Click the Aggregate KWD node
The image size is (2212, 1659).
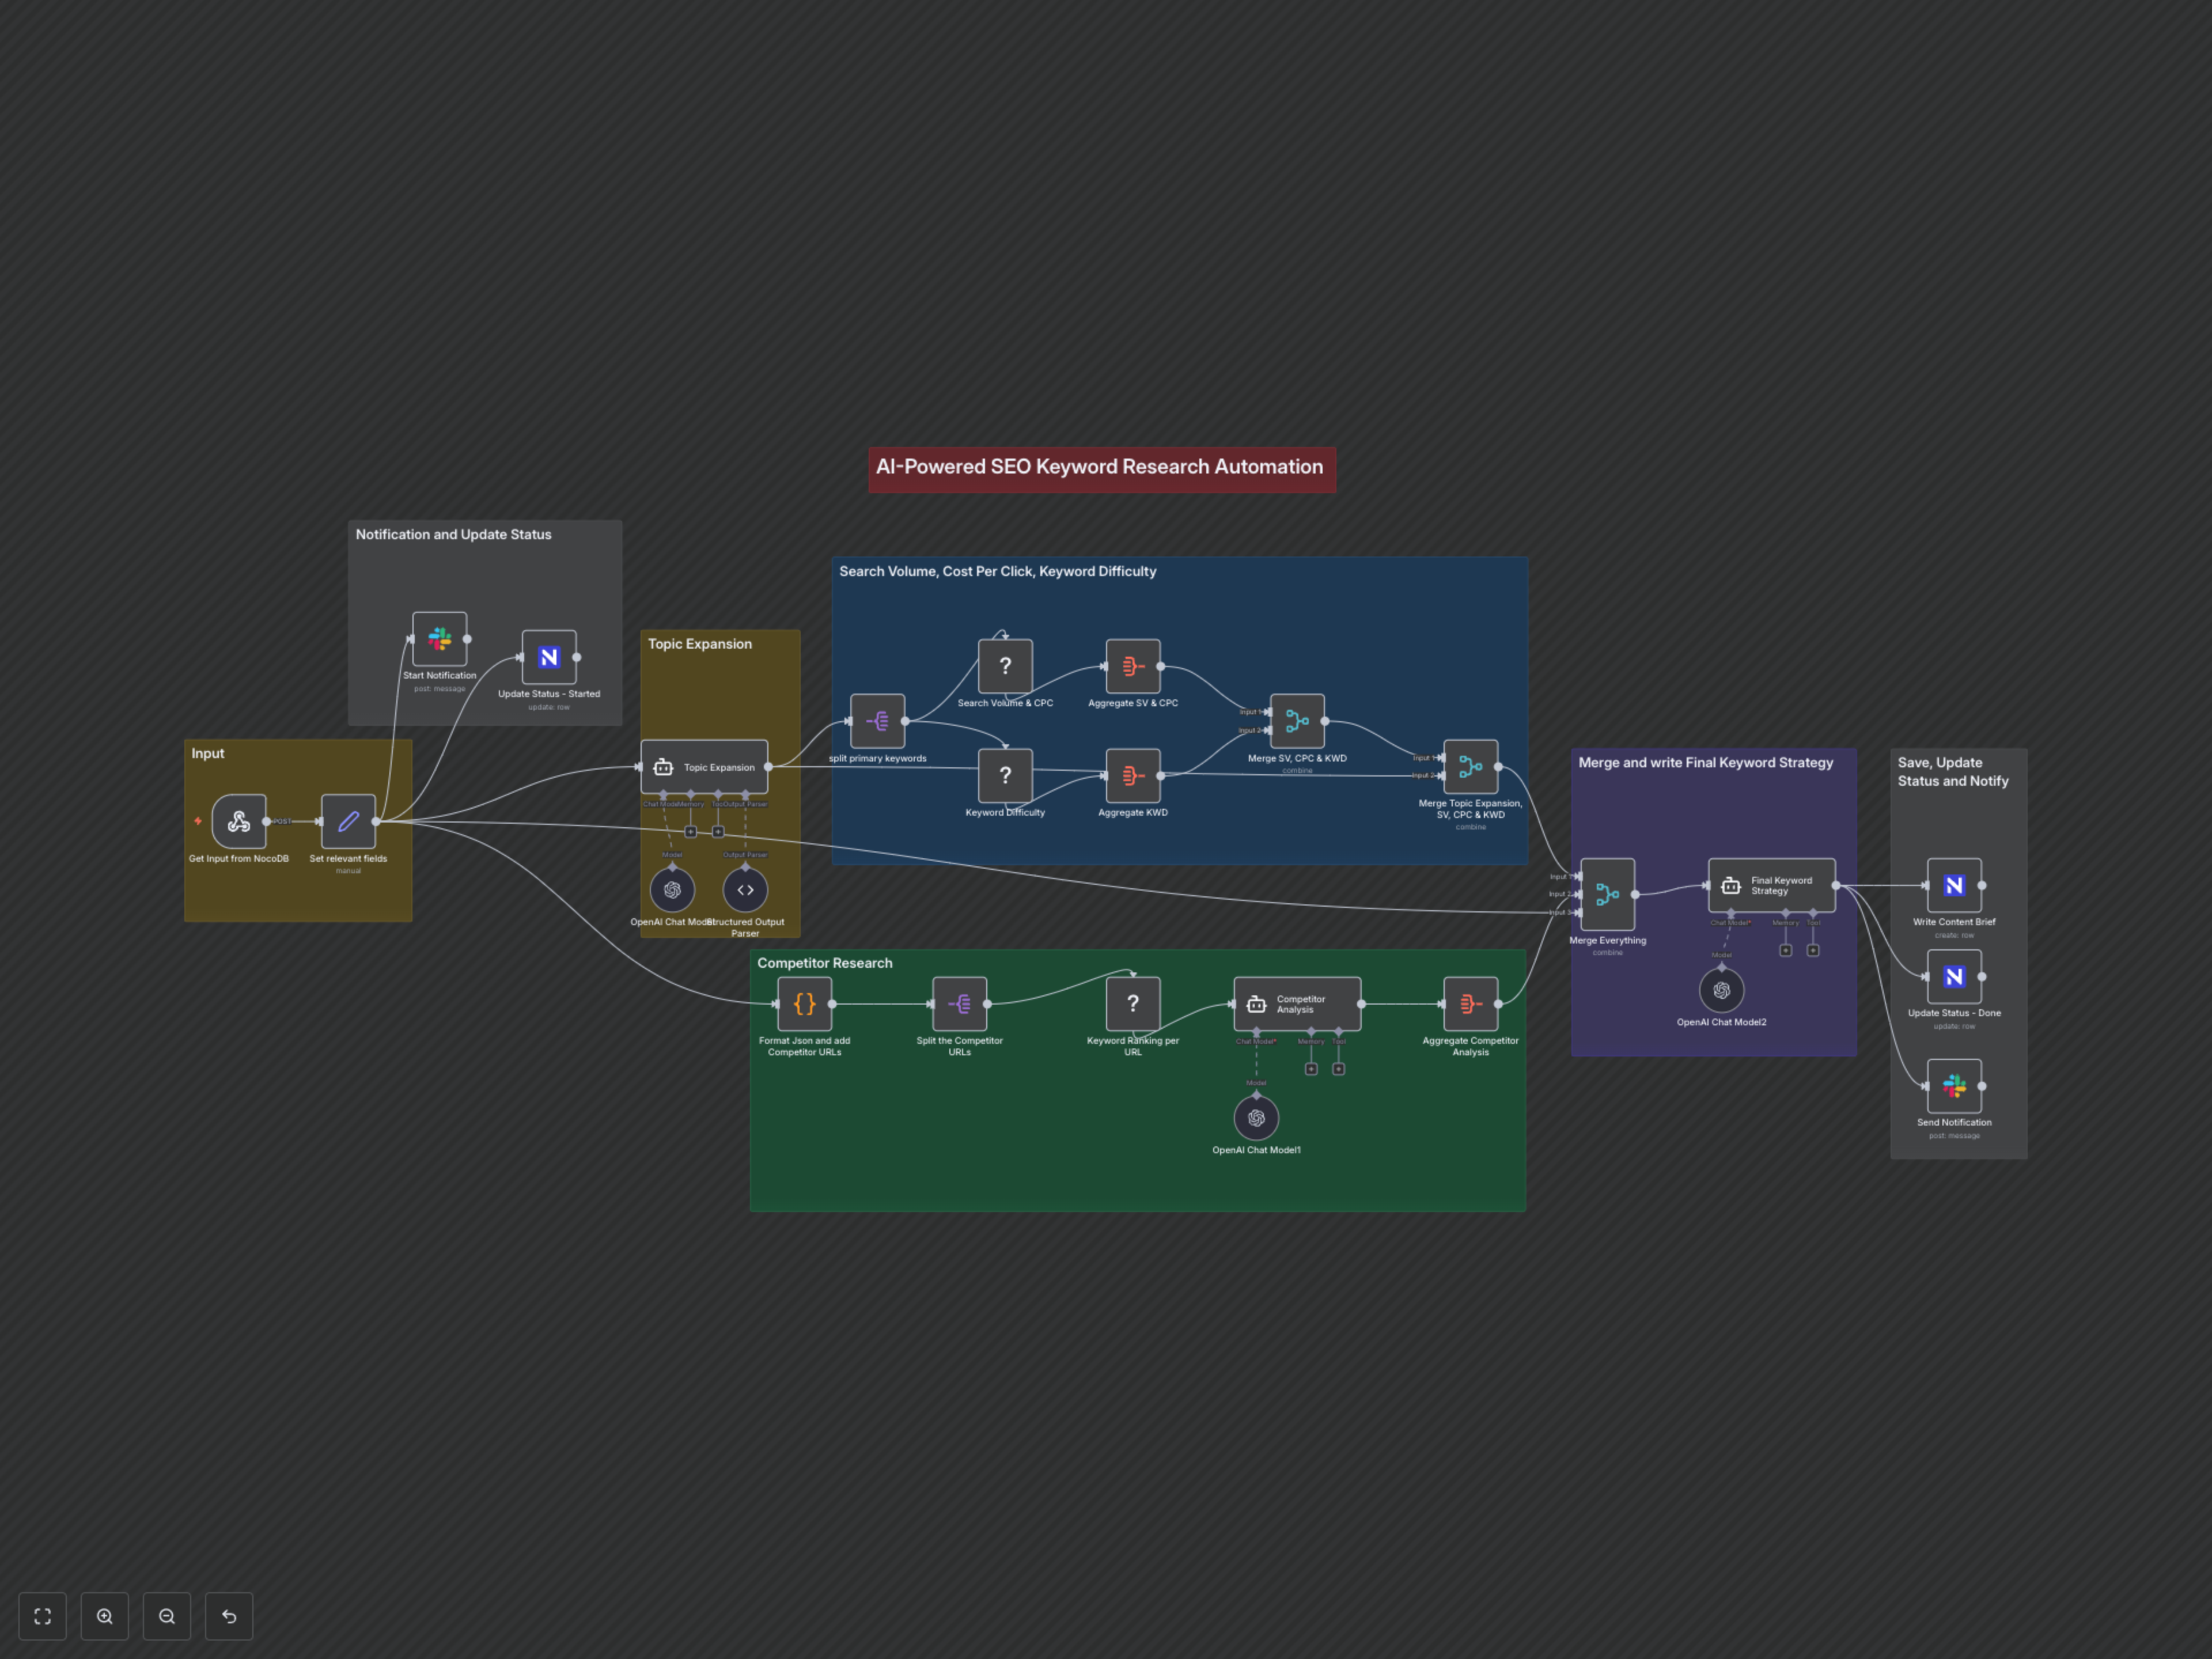tap(1132, 776)
